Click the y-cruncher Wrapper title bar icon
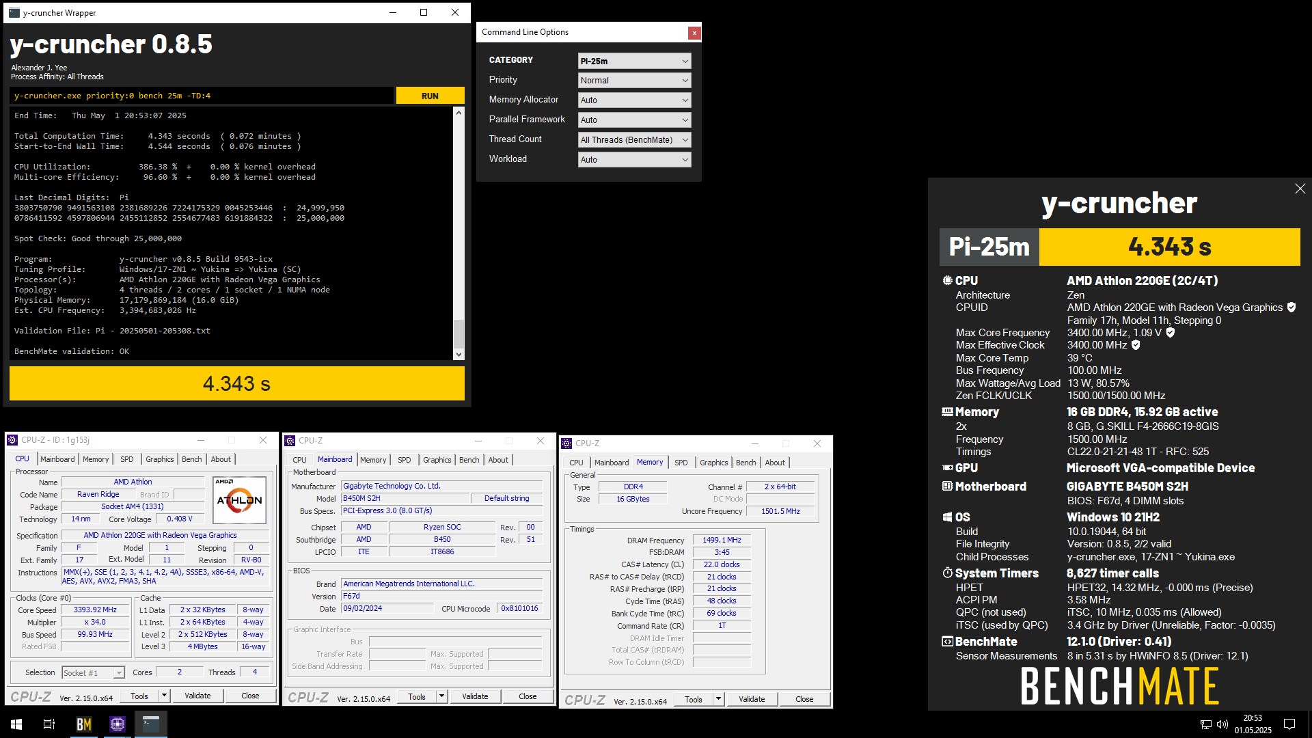 tap(14, 12)
